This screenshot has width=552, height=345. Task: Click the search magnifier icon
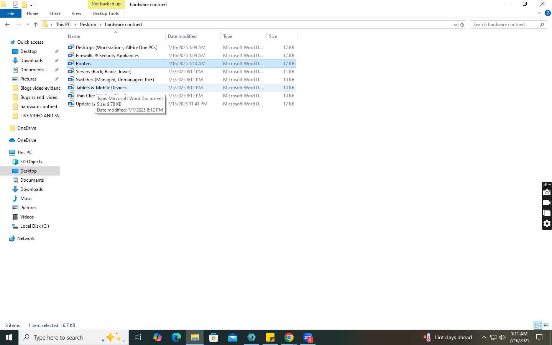point(542,25)
